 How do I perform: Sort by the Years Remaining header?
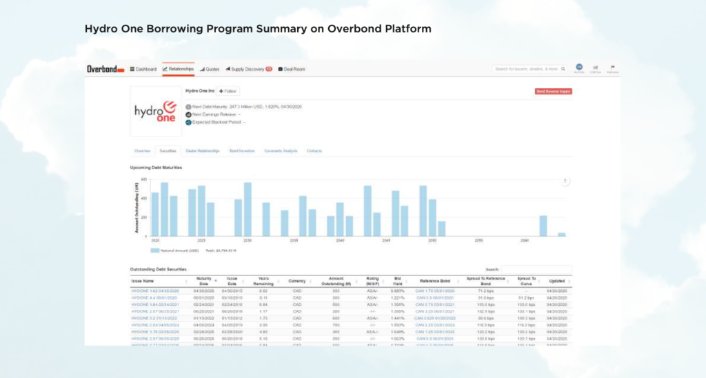tap(263, 281)
